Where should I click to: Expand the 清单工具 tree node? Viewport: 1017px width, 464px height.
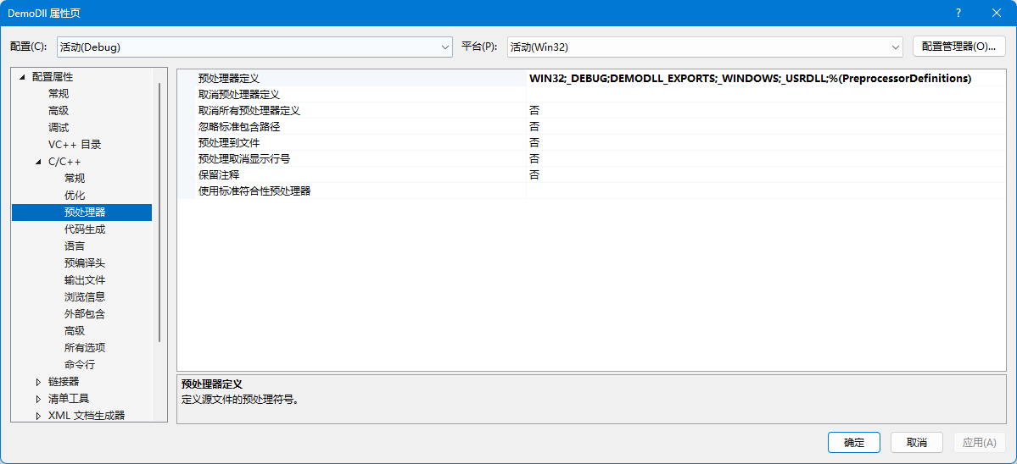[38, 399]
